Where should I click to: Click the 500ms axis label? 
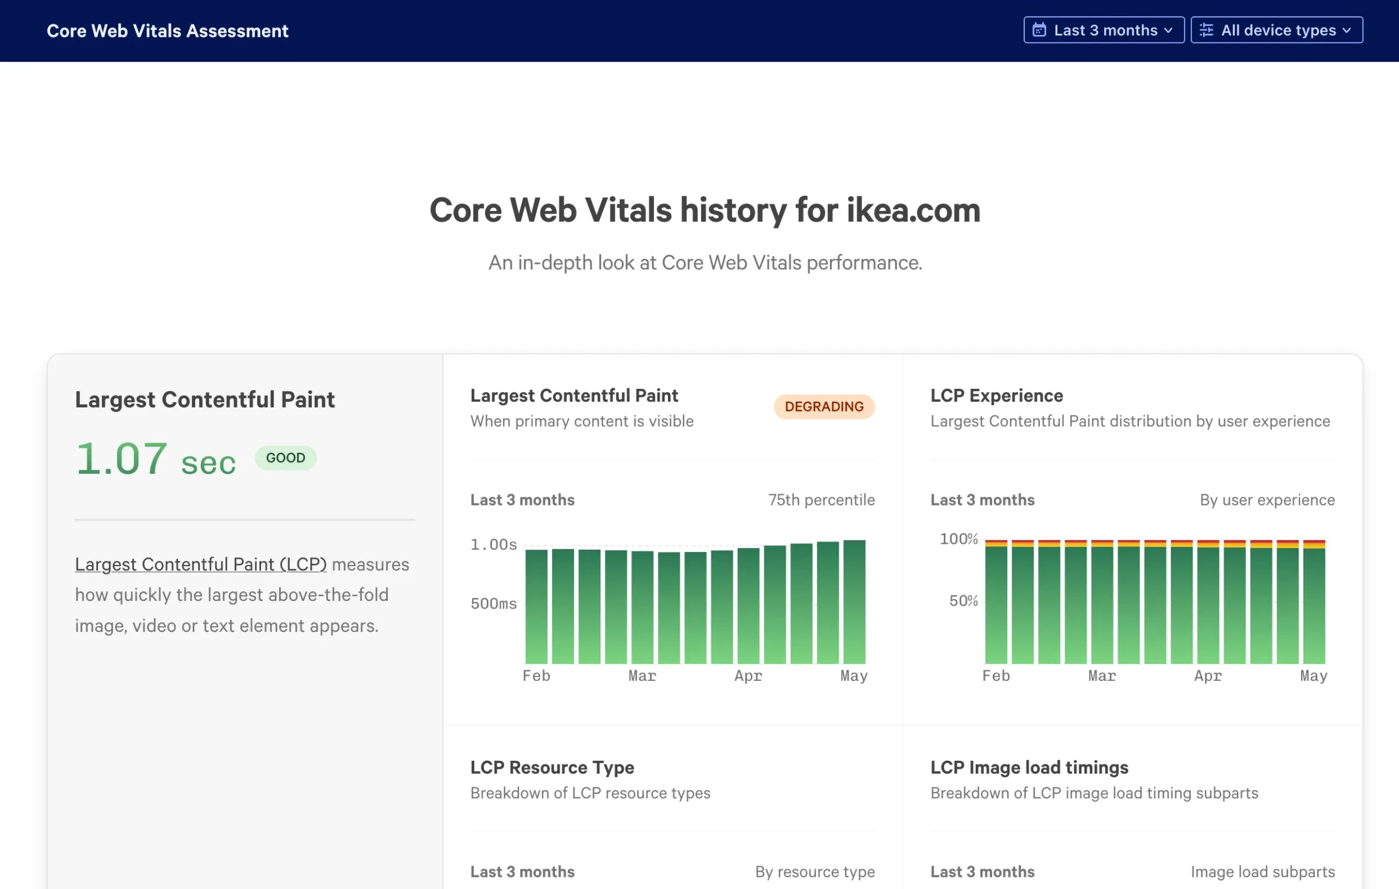tap(494, 603)
